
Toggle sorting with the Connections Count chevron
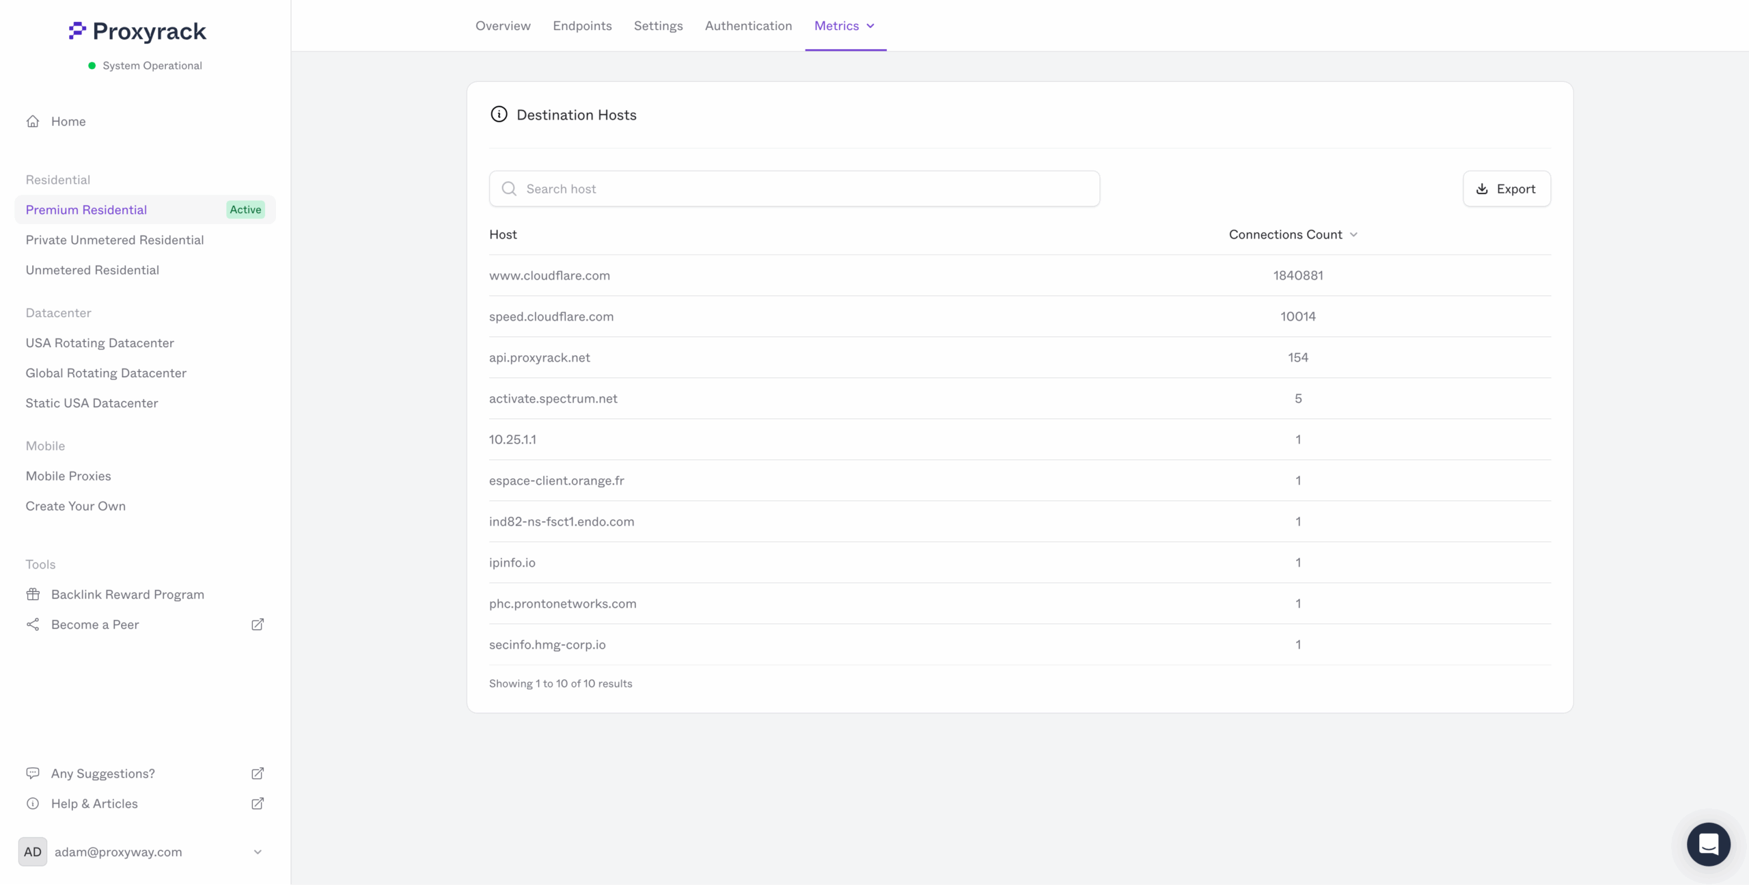point(1354,234)
